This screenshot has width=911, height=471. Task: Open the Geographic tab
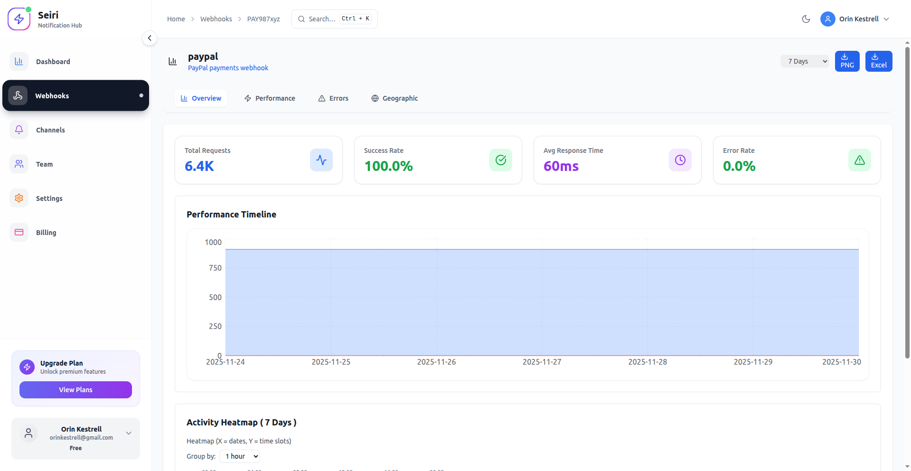[x=394, y=98]
